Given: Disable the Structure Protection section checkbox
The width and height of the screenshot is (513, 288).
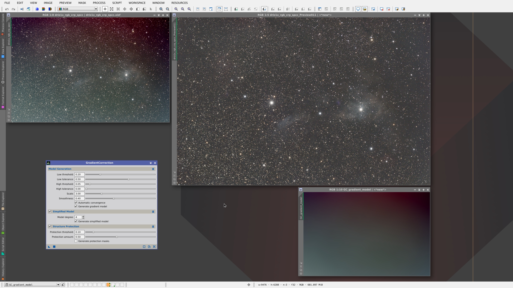Looking at the screenshot, I should (x=50, y=226).
